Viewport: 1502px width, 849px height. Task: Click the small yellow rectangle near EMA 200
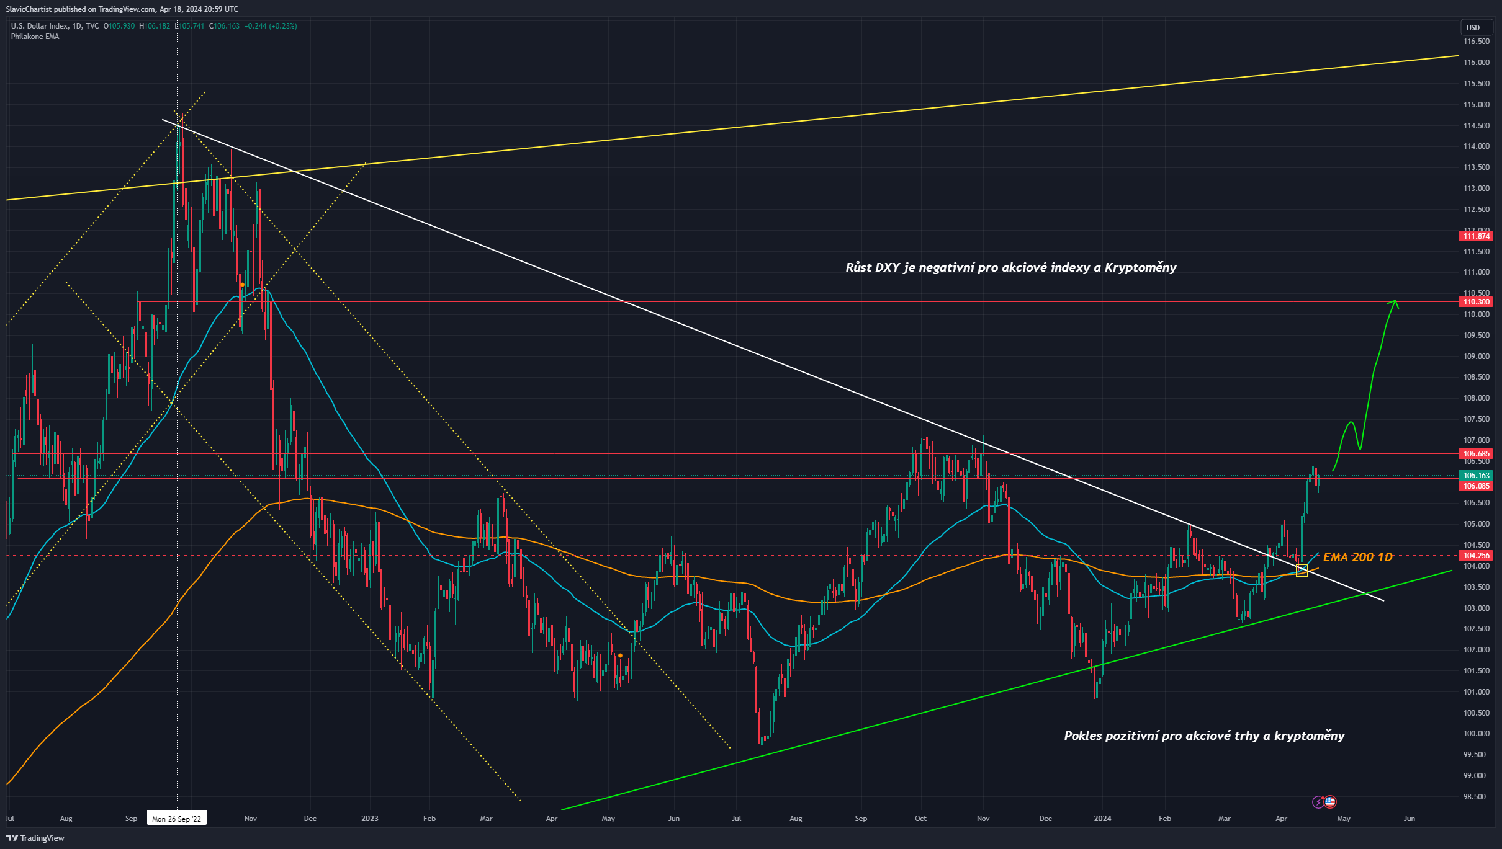point(1302,571)
